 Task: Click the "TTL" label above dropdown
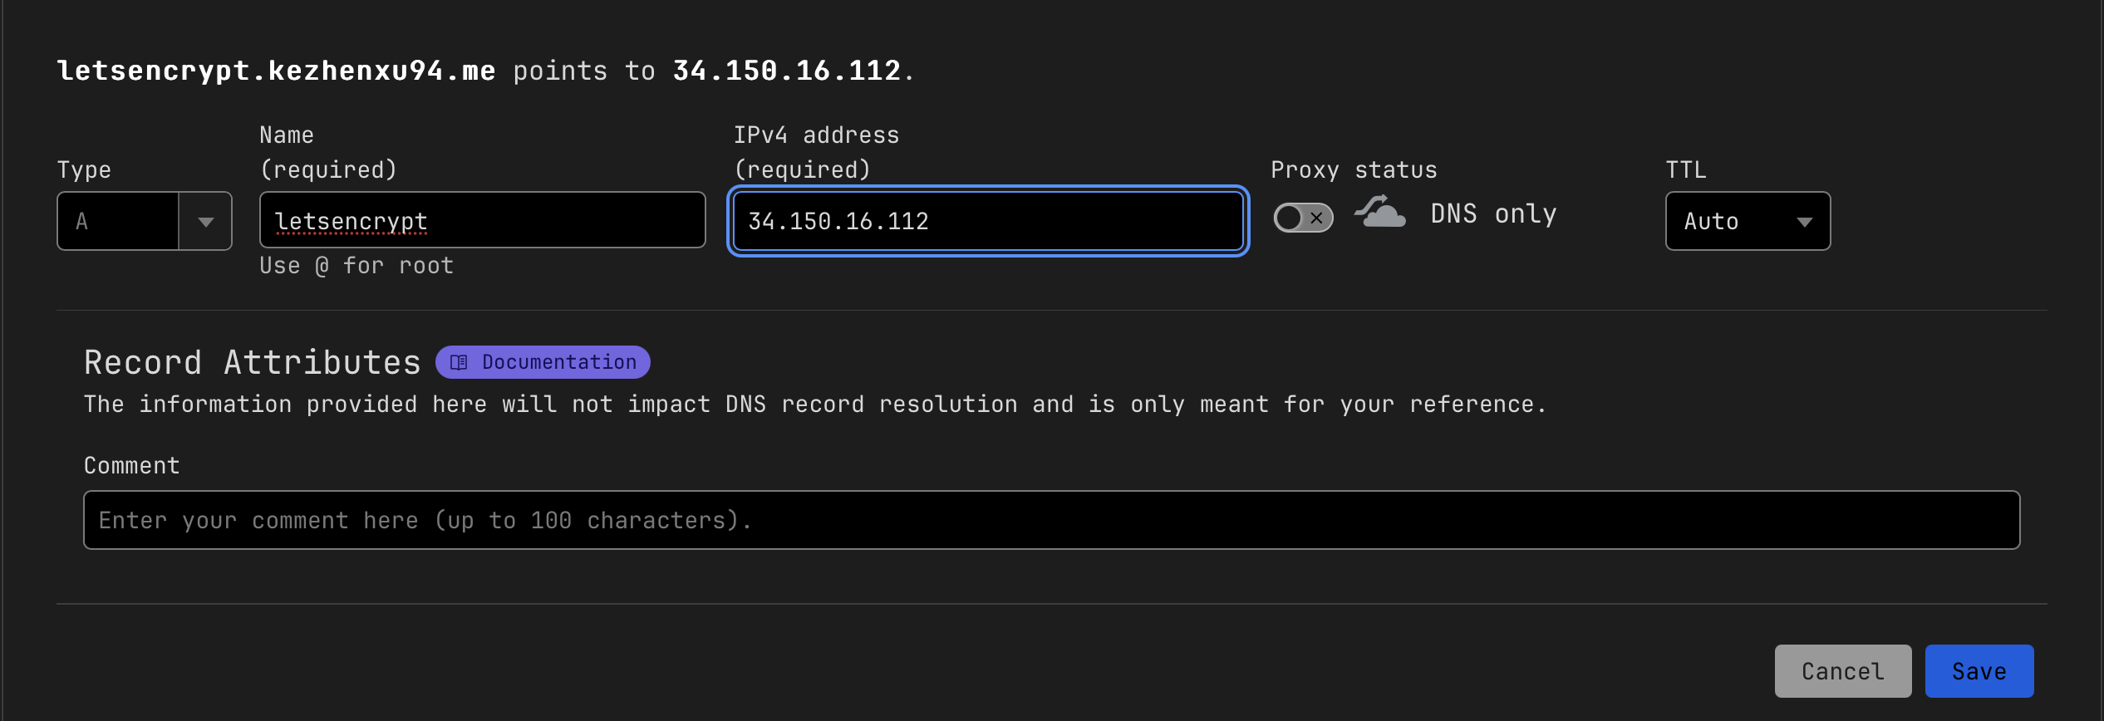(1685, 170)
